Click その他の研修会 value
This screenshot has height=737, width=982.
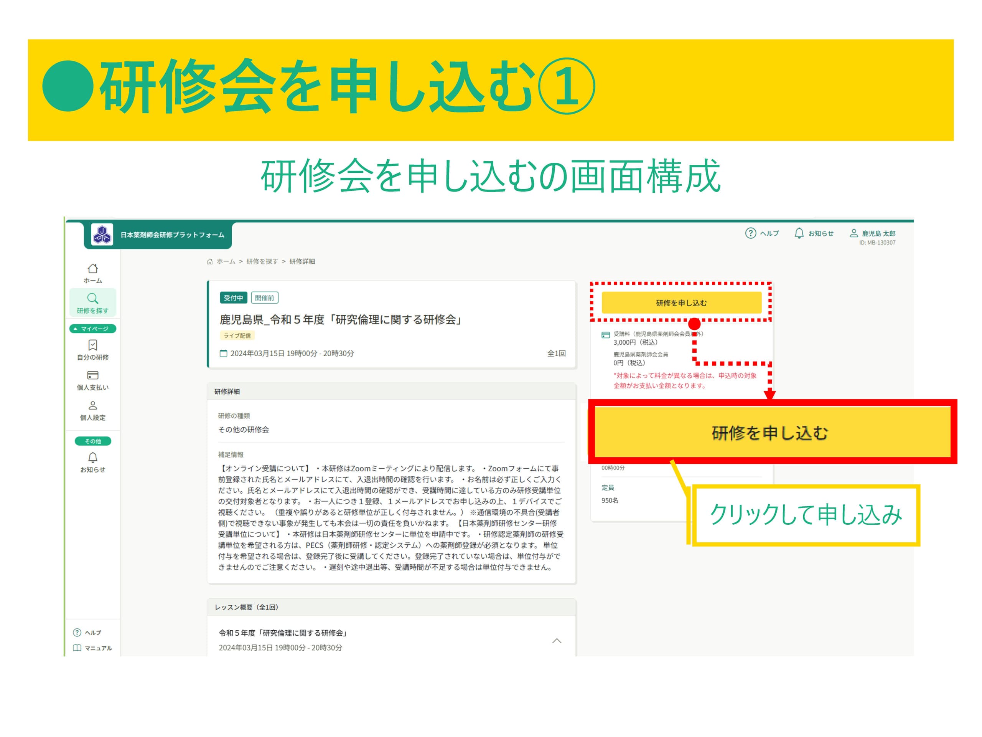(243, 430)
